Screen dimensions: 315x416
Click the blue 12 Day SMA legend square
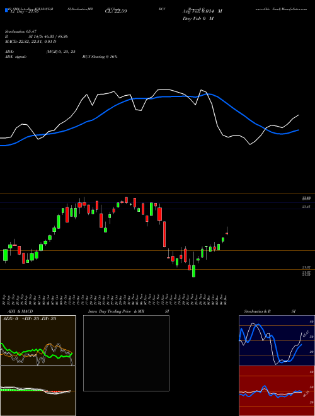(x=6, y=10)
